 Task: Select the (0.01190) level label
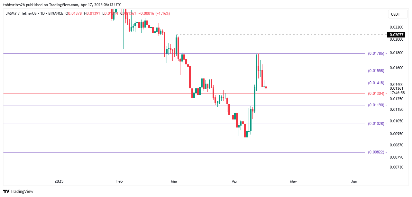pyautogui.click(x=376, y=105)
